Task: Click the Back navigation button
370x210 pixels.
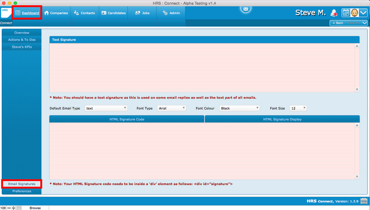Action: click(338, 23)
